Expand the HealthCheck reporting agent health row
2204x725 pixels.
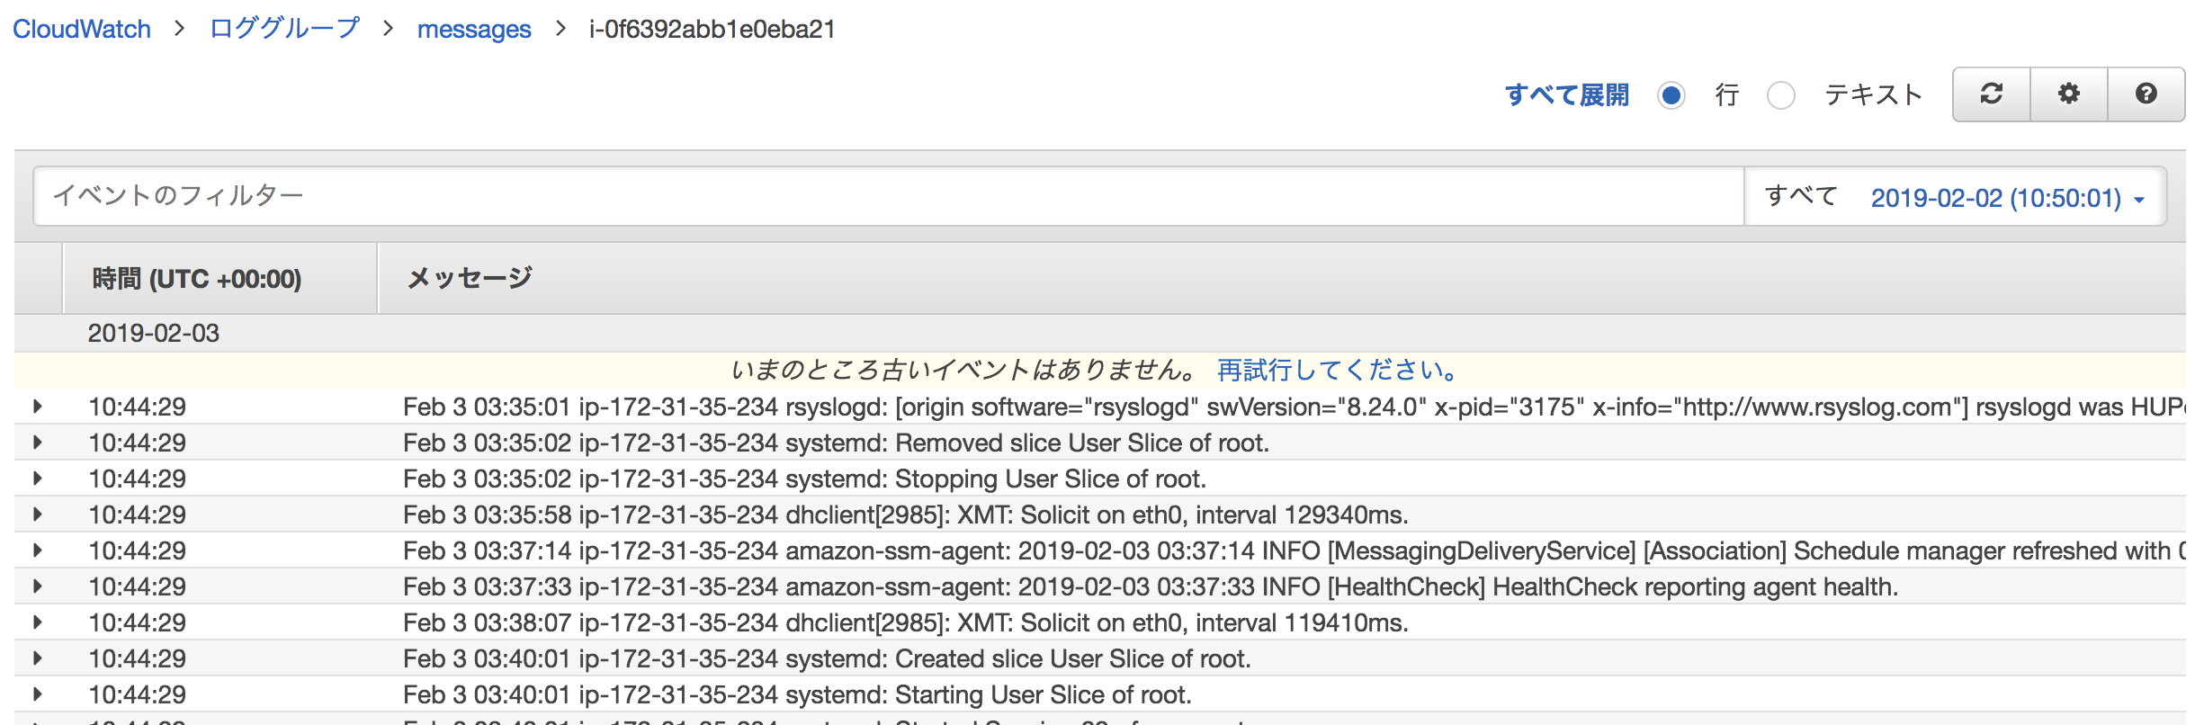38,586
